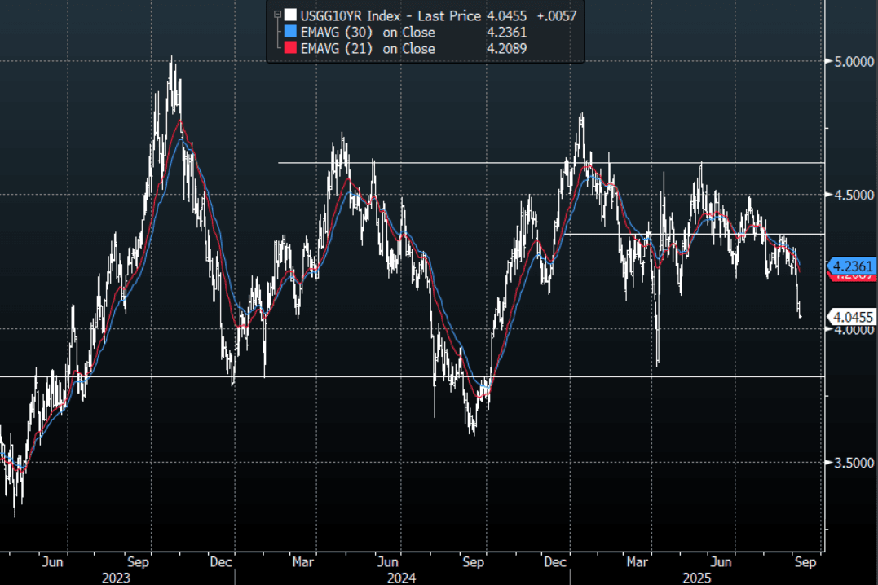Click the red EMAVG (21) swatch
The image size is (878, 585).
click(x=289, y=49)
